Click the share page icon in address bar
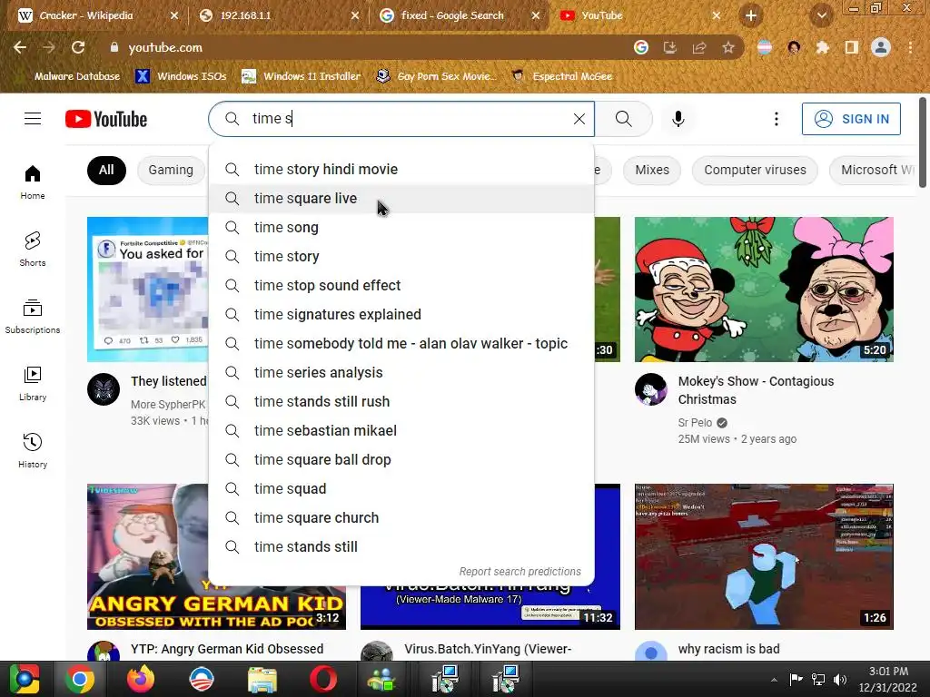 pyautogui.click(x=699, y=47)
